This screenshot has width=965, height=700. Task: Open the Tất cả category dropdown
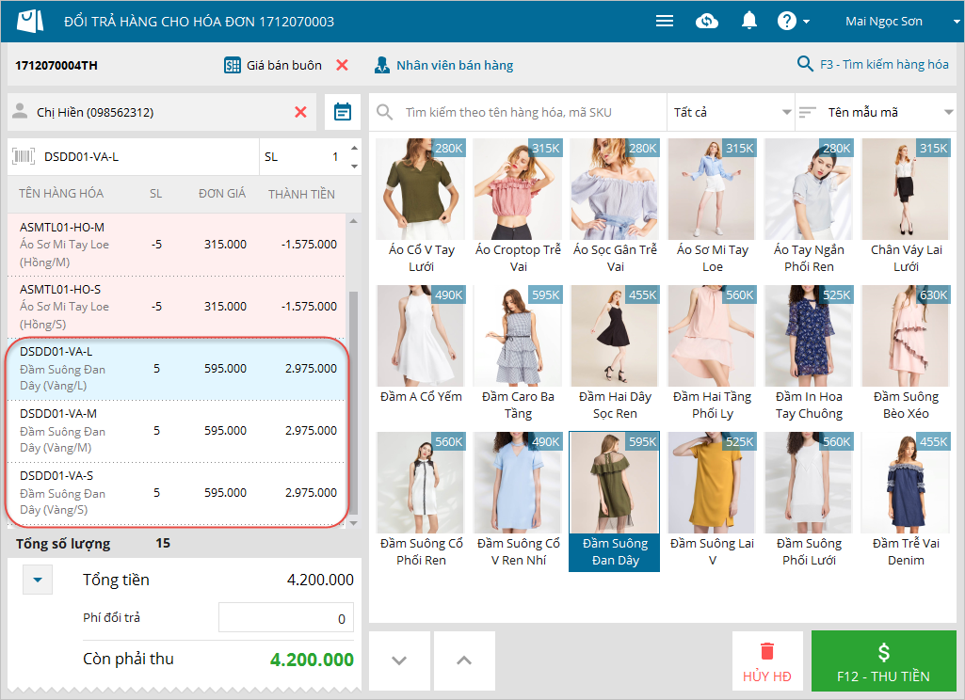(x=732, y=112)
